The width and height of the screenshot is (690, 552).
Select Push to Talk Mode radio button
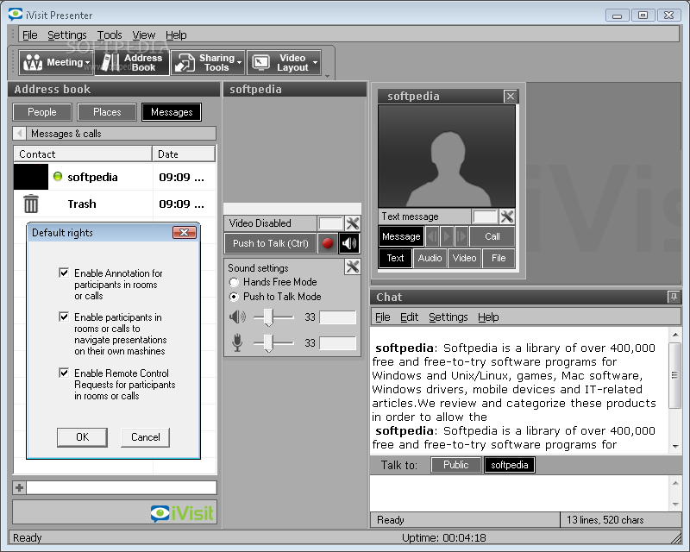click(234, 297)
